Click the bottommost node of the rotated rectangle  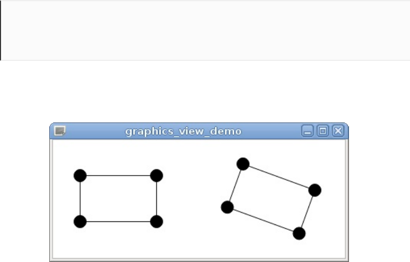click(299, 234)
